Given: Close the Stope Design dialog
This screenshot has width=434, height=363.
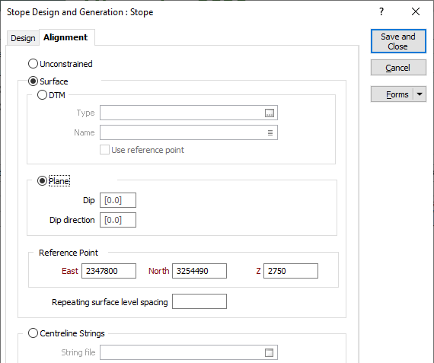Looking at the screenshot, I should pos(416,11).
